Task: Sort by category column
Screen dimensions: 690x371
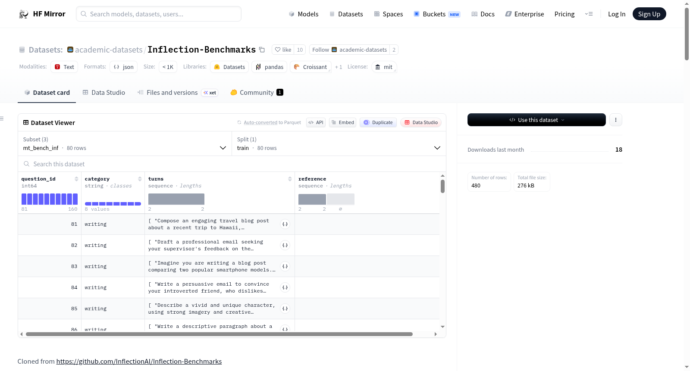Action: click(x=140, y=179)
